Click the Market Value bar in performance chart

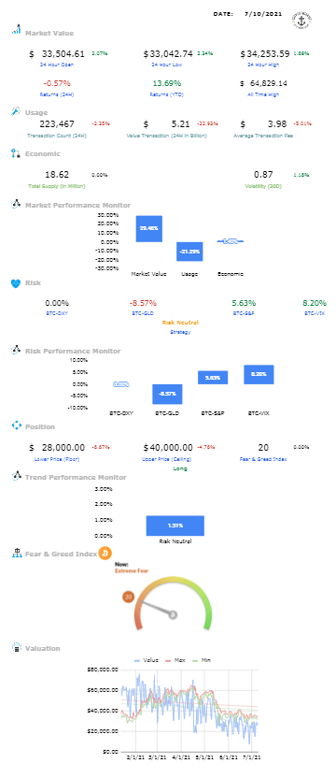click(x=148, y=229)
